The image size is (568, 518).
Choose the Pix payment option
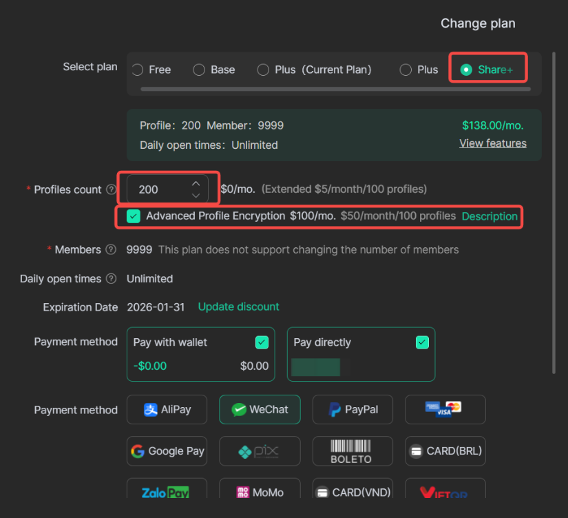point(260,451)
